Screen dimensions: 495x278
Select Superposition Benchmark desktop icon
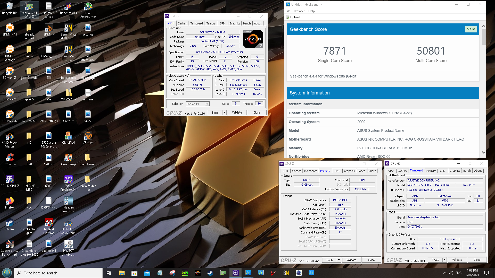click(x=10, y=248)
